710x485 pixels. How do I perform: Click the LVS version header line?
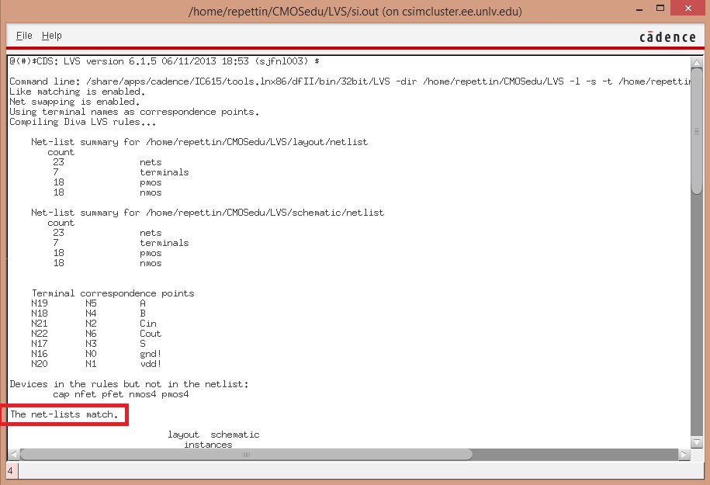click(x=165, y=61)
